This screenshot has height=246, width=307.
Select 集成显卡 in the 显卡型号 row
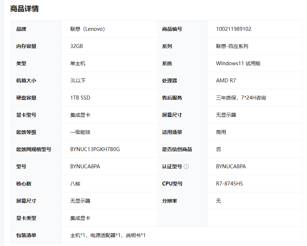click(x=80, y=115)
